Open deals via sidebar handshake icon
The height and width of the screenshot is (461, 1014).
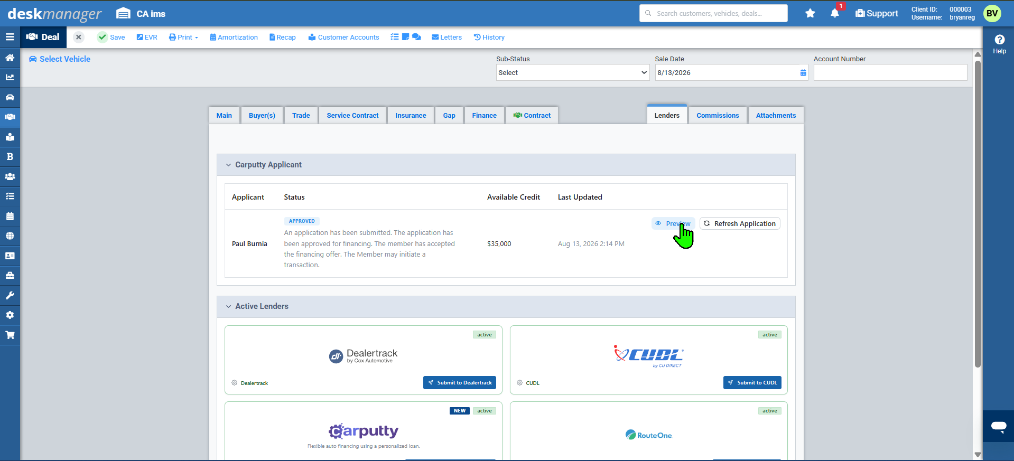[10, 117]
